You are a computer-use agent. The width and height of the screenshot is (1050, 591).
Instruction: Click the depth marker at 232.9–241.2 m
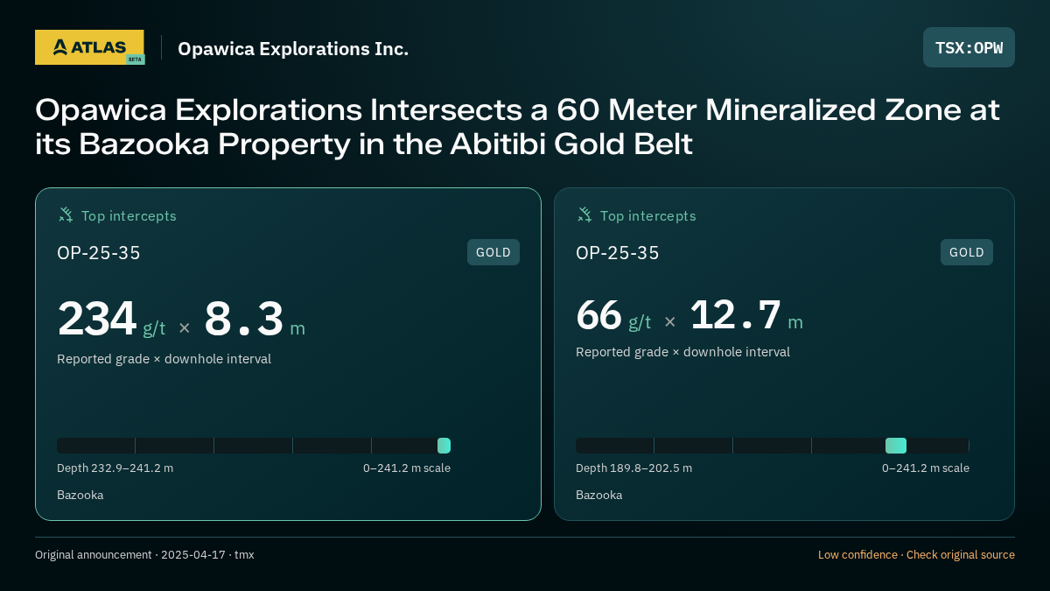pos(444,446)
